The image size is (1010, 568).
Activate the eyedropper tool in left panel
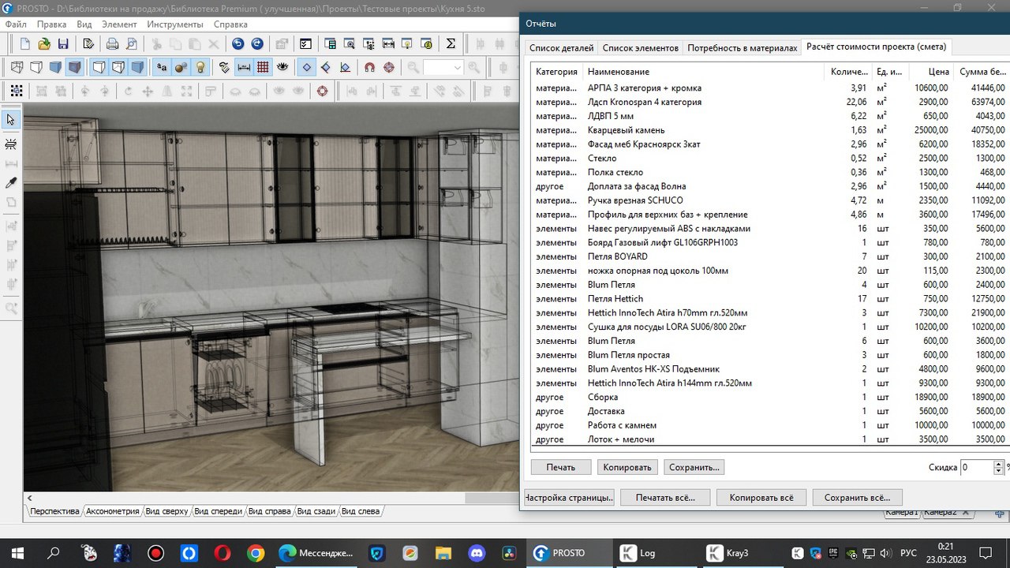(x=10, y=180)
